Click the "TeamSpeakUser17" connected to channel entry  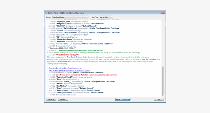(x=76, y=93)
